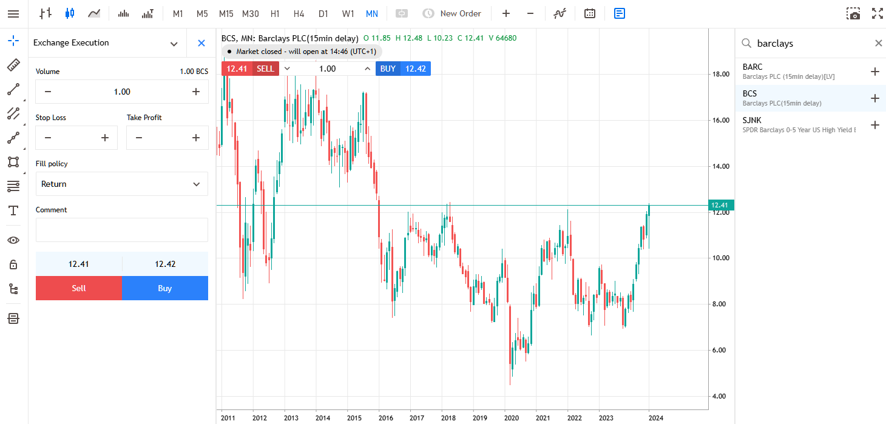
Task: Toggle trade volumes icon with arrow
Action: point(147,13)
